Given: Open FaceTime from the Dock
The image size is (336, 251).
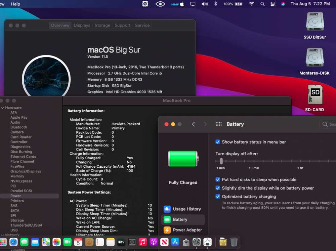Looking at the screenshot, I should (67, 242).
